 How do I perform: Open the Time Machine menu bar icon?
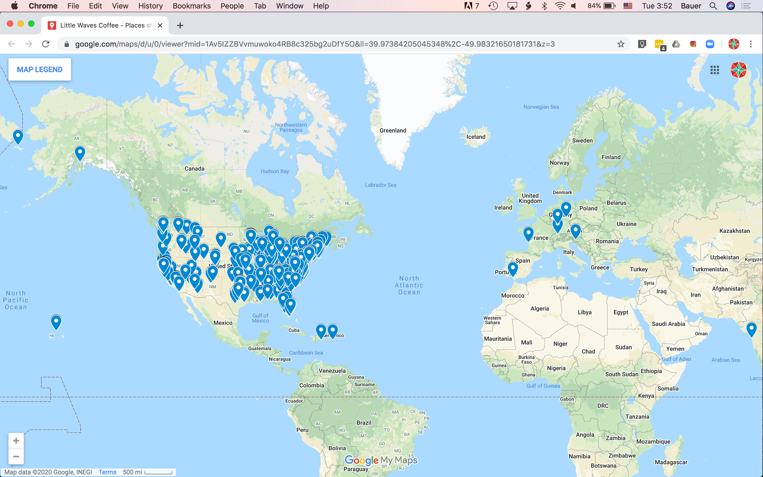click(493, 6)
